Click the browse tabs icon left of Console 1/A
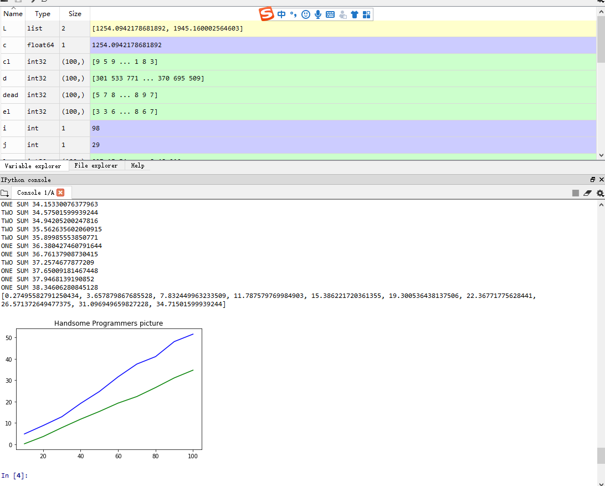The image size is (605, 486). click(x=4, y=193)
